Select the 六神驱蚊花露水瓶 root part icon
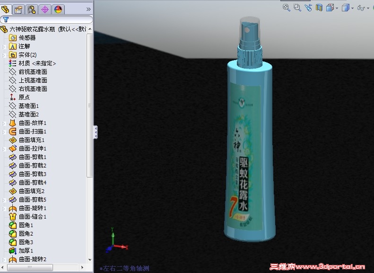The width and height of the screenshot is (374, 273). 4,29
